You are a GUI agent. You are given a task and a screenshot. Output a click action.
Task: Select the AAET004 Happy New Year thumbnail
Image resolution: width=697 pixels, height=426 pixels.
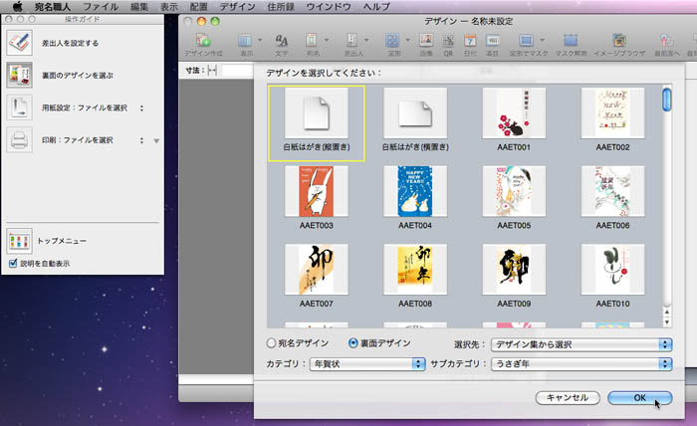[x=415, y=191]
